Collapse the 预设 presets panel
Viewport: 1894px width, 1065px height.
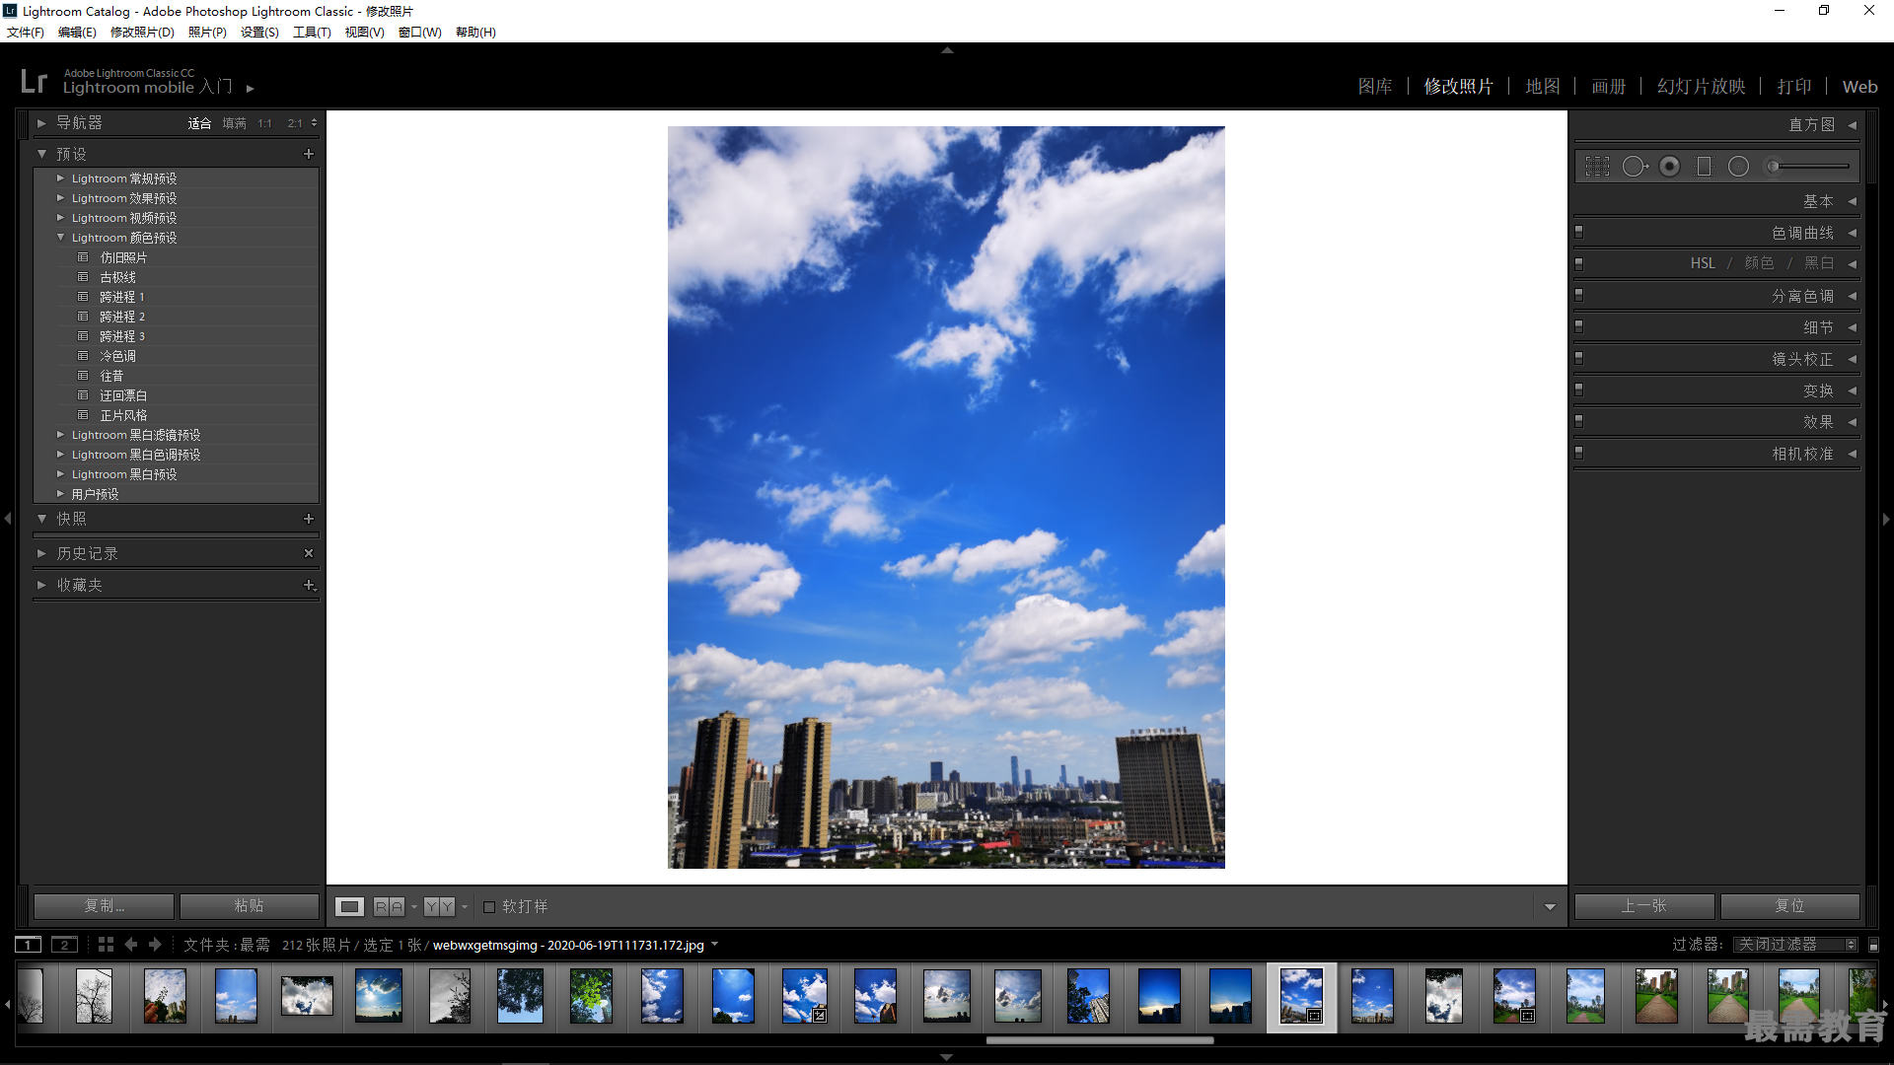tap(41, 154)
